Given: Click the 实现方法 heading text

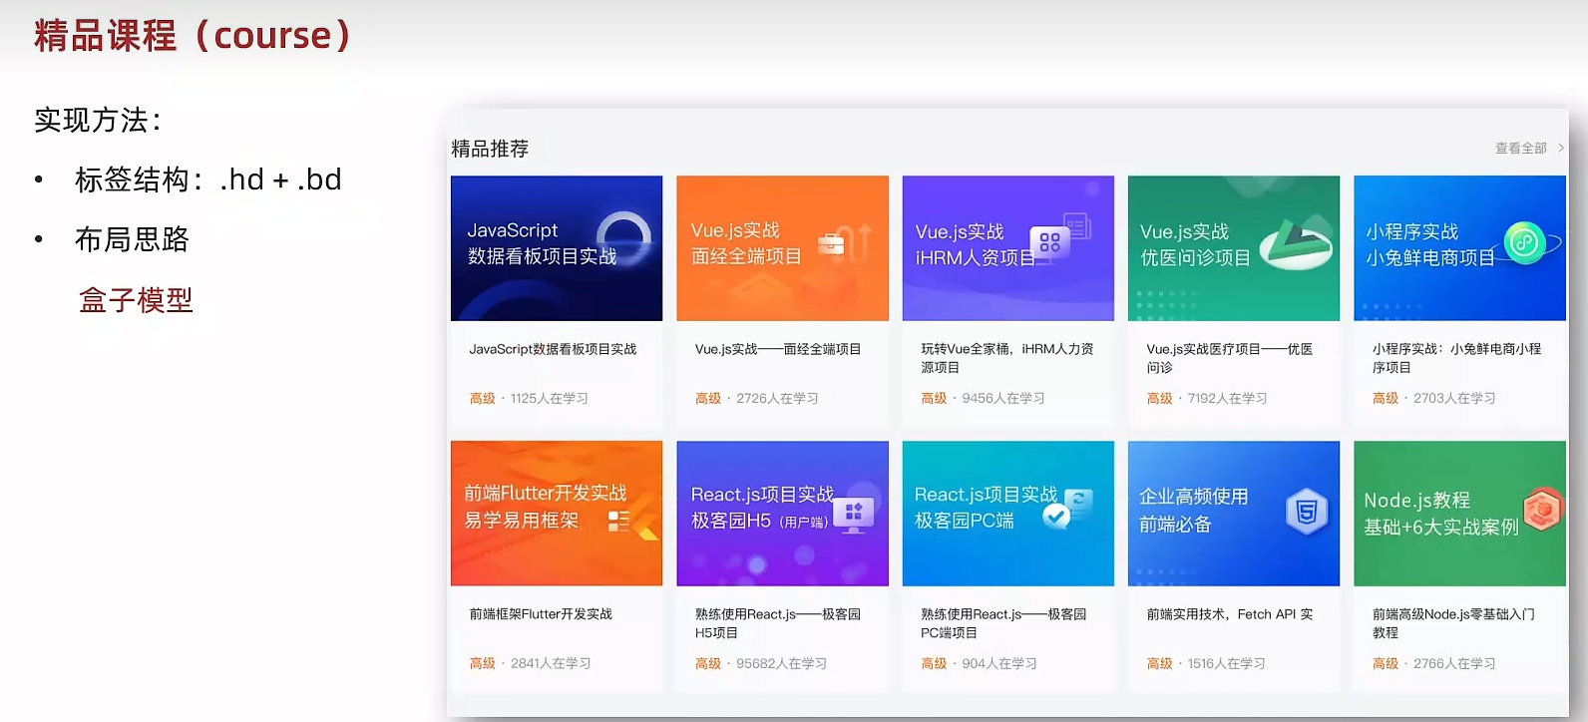Looking at the screenshot, I should coord(98,120).
